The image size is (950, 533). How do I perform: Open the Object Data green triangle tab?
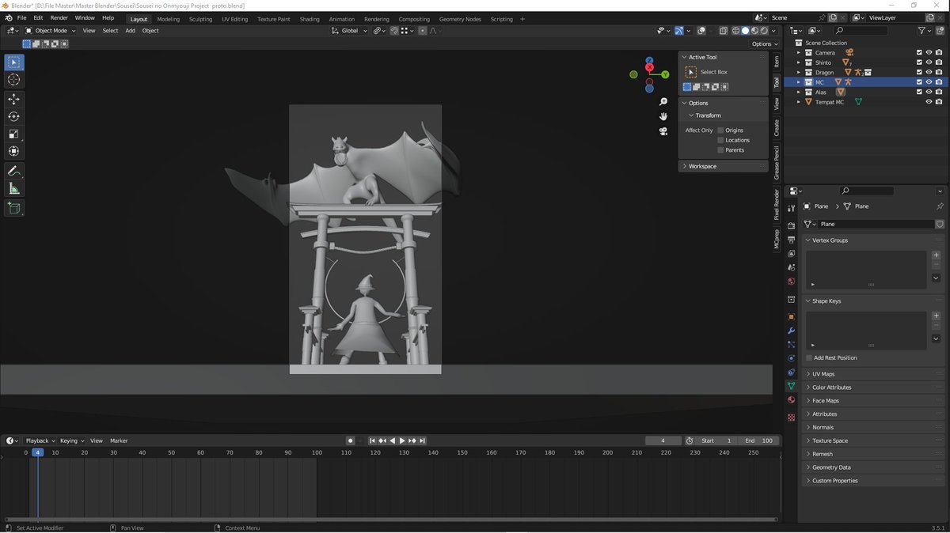coord(791,386)
